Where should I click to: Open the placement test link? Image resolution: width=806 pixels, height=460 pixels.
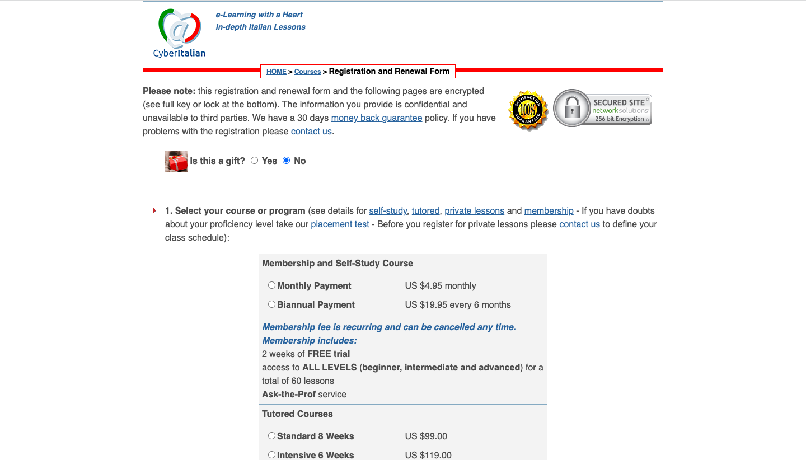tap(340, 224)
